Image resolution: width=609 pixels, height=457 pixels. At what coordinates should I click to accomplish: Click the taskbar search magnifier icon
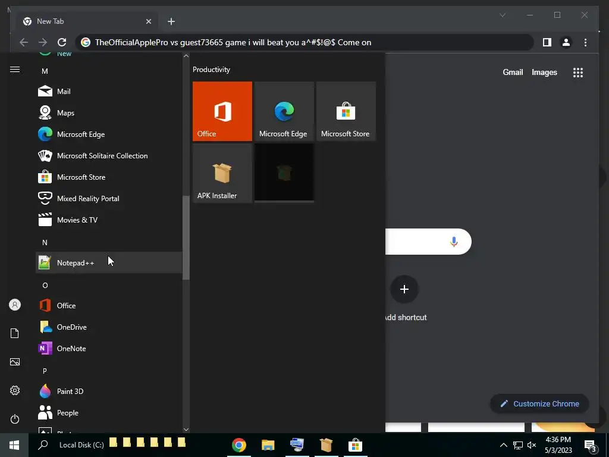click(x=43, y=445)
